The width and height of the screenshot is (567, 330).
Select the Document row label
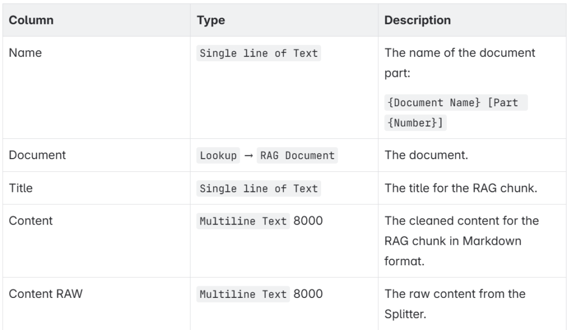pos(37,155)
